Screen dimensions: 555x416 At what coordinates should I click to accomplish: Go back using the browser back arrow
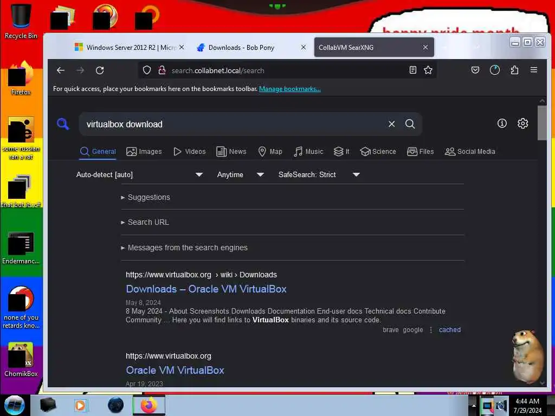point(61,70)
